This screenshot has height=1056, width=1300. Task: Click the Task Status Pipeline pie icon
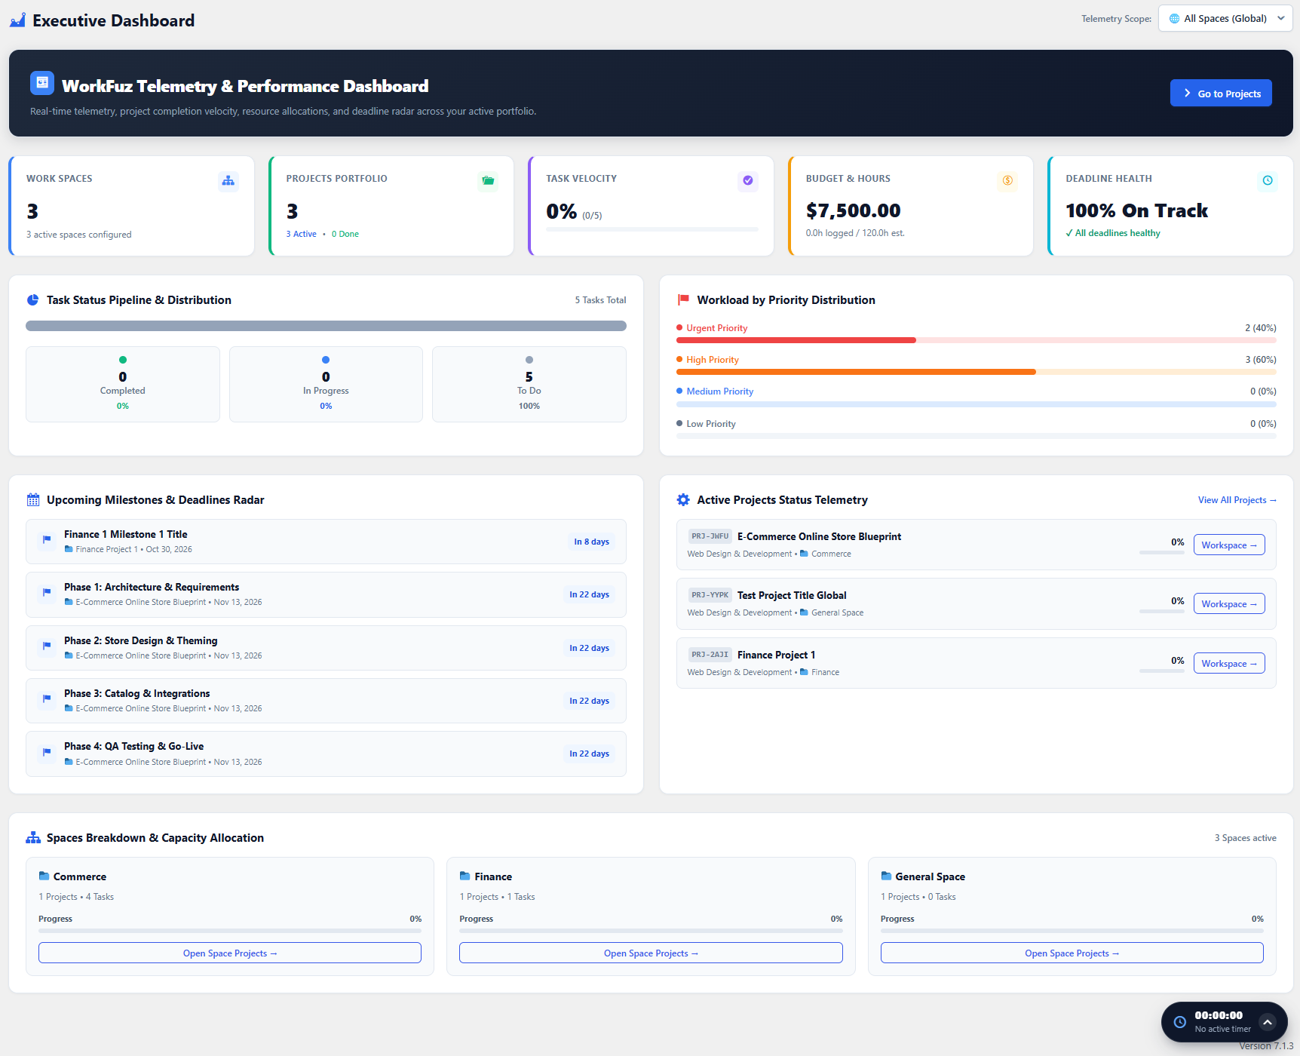tap(33, 300)
